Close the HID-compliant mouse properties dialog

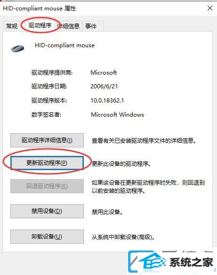210,8
